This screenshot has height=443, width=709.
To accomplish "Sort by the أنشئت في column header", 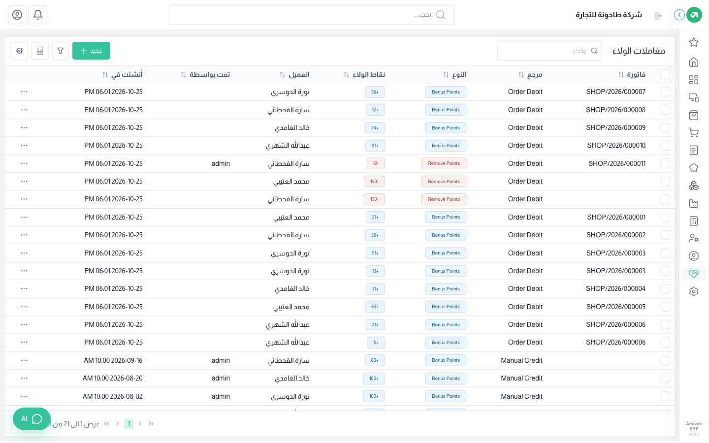I will pyautogui.click(x=122, y=75).
